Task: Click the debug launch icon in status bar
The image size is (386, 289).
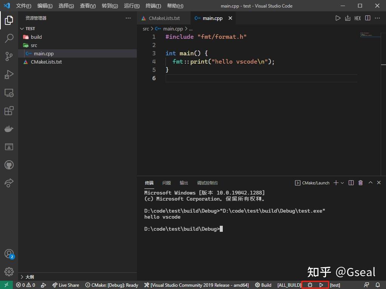Action: point(44,285)
